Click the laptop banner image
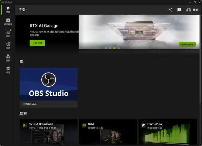202x146 pixels. (x=139, y=32)
